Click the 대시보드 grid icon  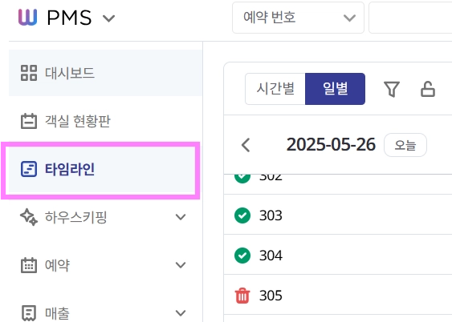coord(29,73)
